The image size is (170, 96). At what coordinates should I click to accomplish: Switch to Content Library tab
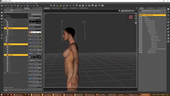click(x=9, y=8)
